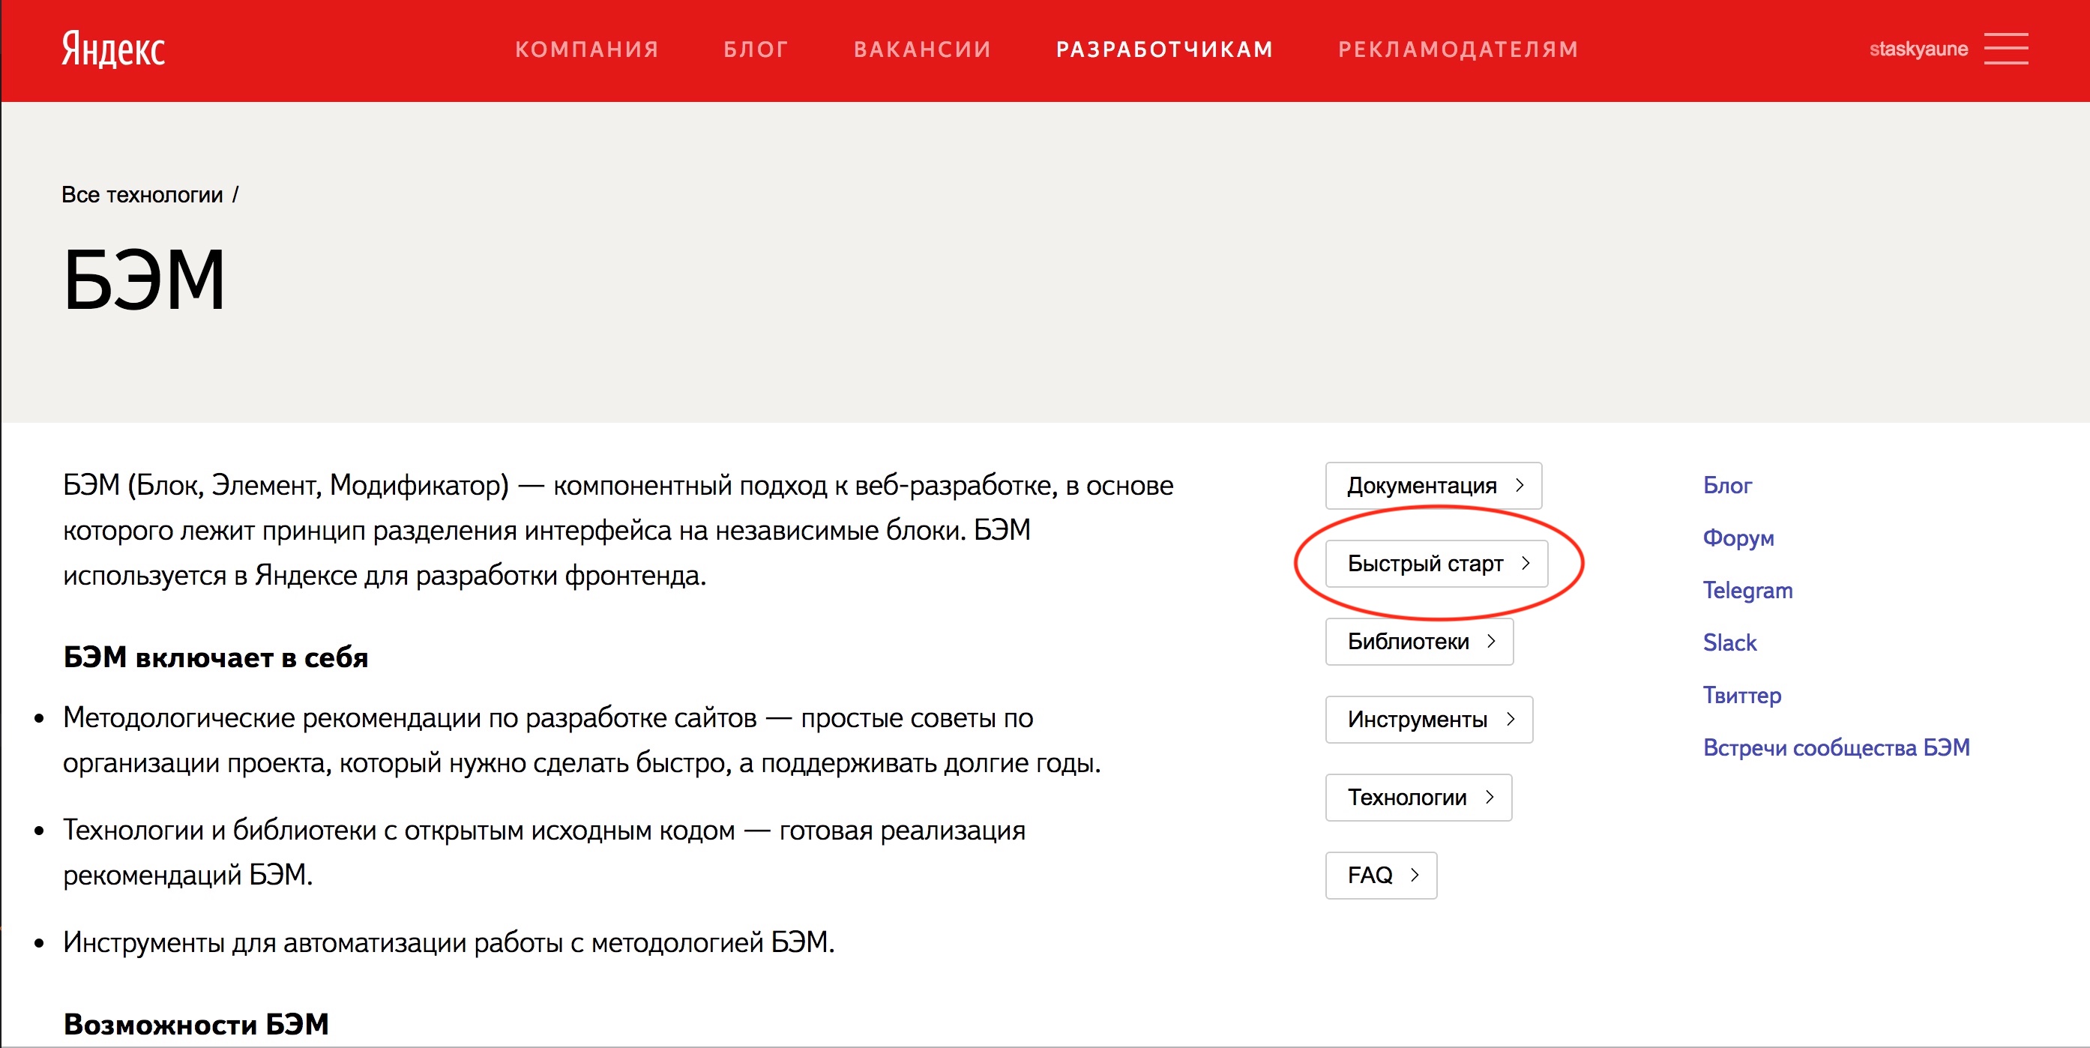Go to the Блог header section
This screenshot has height=1048, width=2090.
756,49
